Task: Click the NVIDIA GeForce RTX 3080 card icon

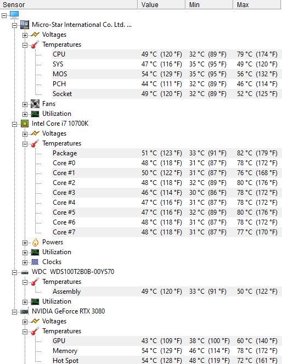Action: pyautogui.click(x=24, y=311)
